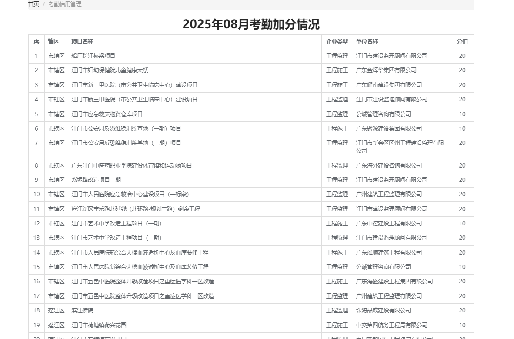Click the 分值 column header
Screen dimensions: 514x339
(x=462, y=42)
